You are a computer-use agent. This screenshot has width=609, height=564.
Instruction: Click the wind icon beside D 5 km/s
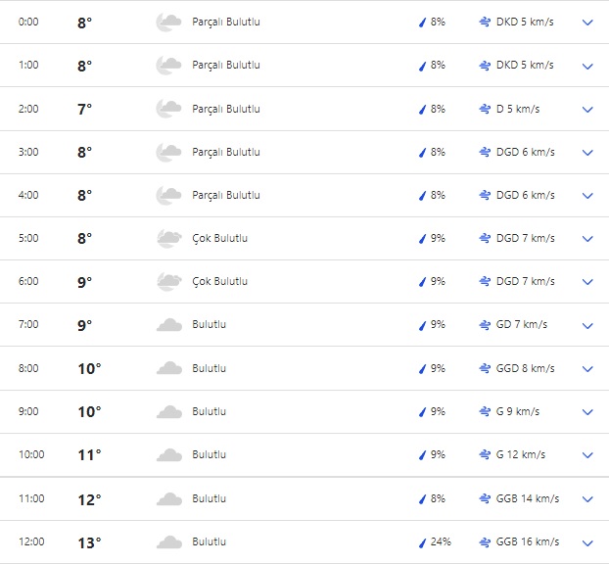[485, 109]
